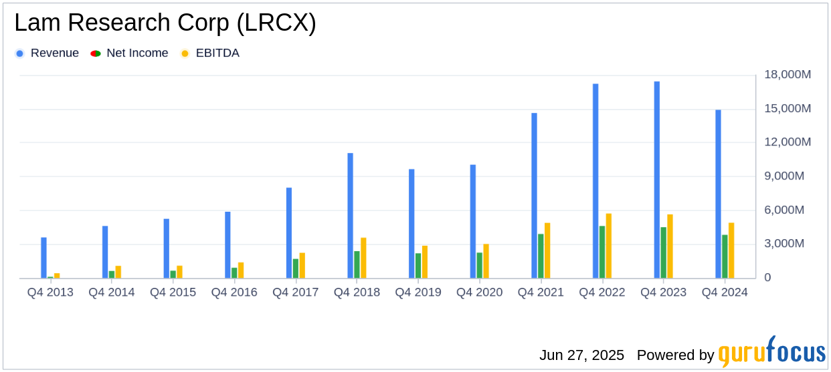Toggle the Net Income legend series
Image resolution: width=831 pixels, height=372 pixels.
130,53
